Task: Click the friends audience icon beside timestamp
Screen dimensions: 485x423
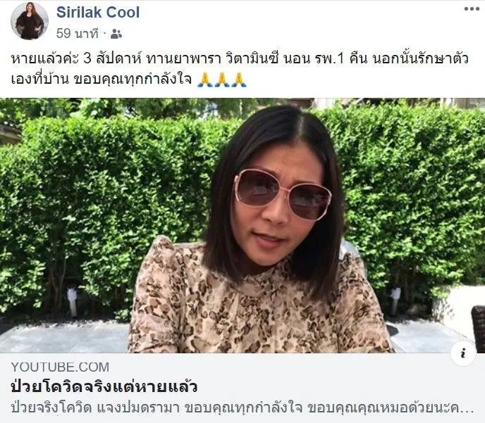Action: (x=116, y=34)
